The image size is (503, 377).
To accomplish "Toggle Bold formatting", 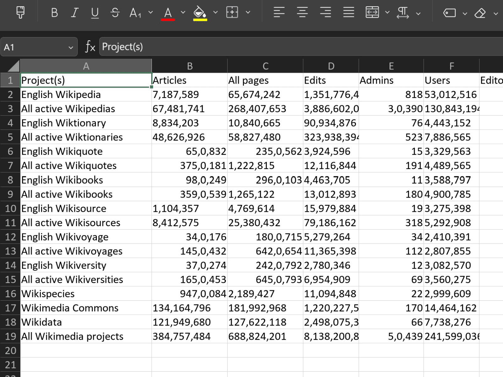I will tap(54, 13).
